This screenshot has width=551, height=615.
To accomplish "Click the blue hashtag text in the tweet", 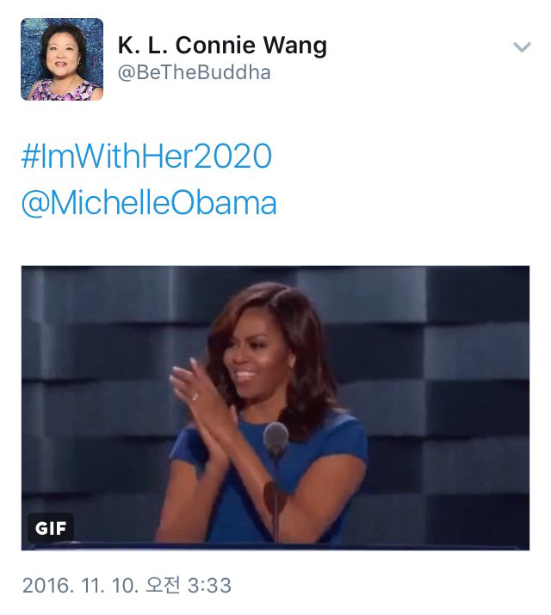I will (146, 157).
